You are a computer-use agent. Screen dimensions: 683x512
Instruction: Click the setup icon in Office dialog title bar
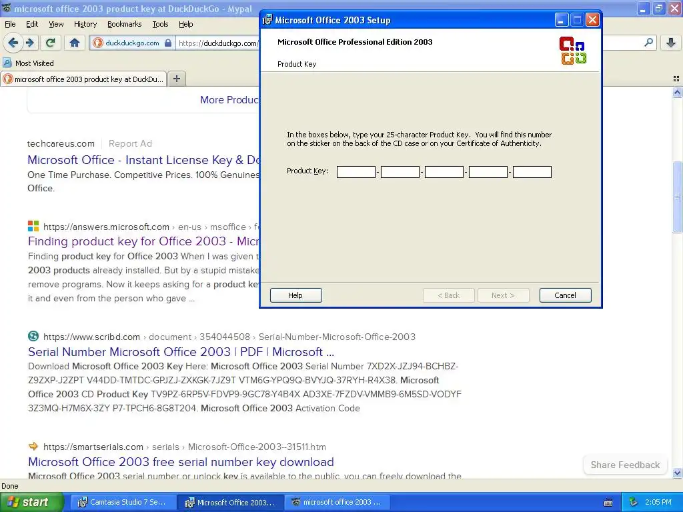267,20
